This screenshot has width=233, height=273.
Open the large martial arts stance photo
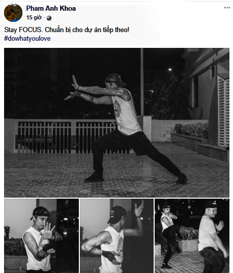116,123
